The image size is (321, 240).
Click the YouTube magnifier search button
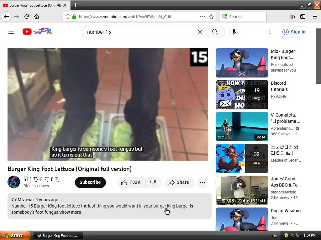pos(215,32)
